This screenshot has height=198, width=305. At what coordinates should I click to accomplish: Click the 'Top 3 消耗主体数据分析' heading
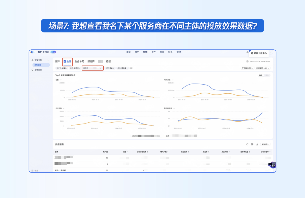(x=65, y=75)
